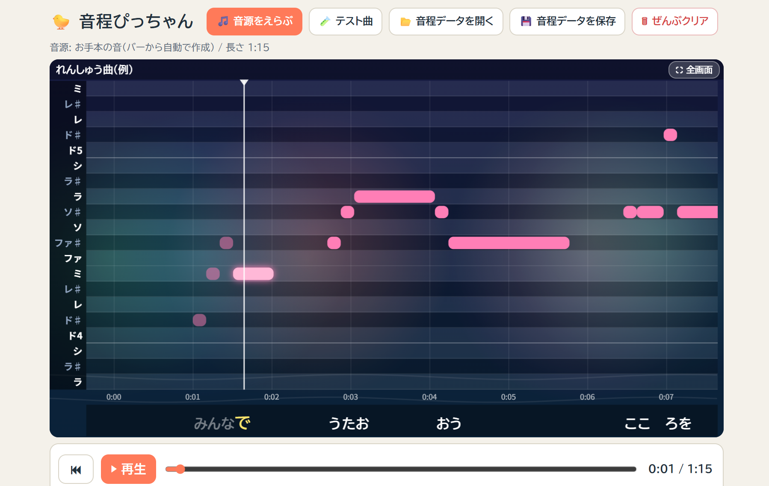The image size is (769, 486).
Task: Select the highlighted ミ note at playhead
Action: coord(253,274)
